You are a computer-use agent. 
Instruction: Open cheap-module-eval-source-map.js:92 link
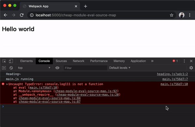point(86,91)
